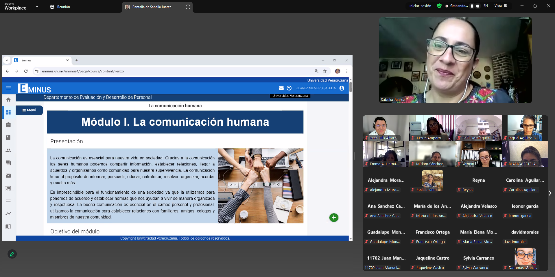
Task: Pause the Zoom recording
Action: click(x=472, y=6)
